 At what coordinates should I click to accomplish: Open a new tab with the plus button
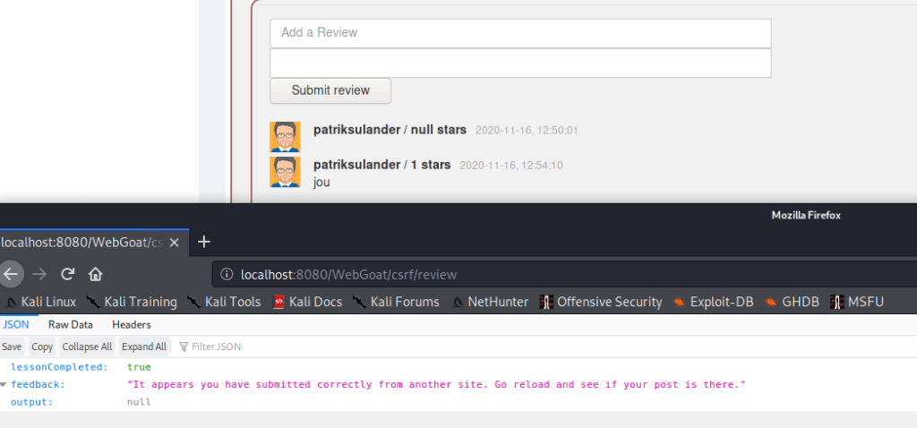(203, 242)
